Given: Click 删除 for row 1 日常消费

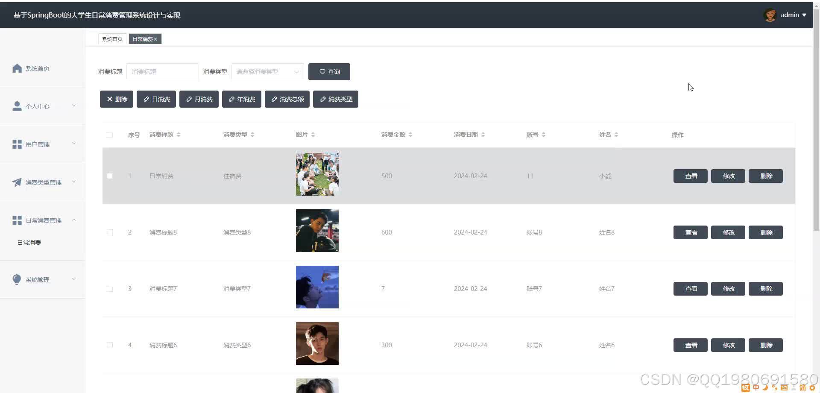Looking at the screenshot, I should tap(766, 176).
